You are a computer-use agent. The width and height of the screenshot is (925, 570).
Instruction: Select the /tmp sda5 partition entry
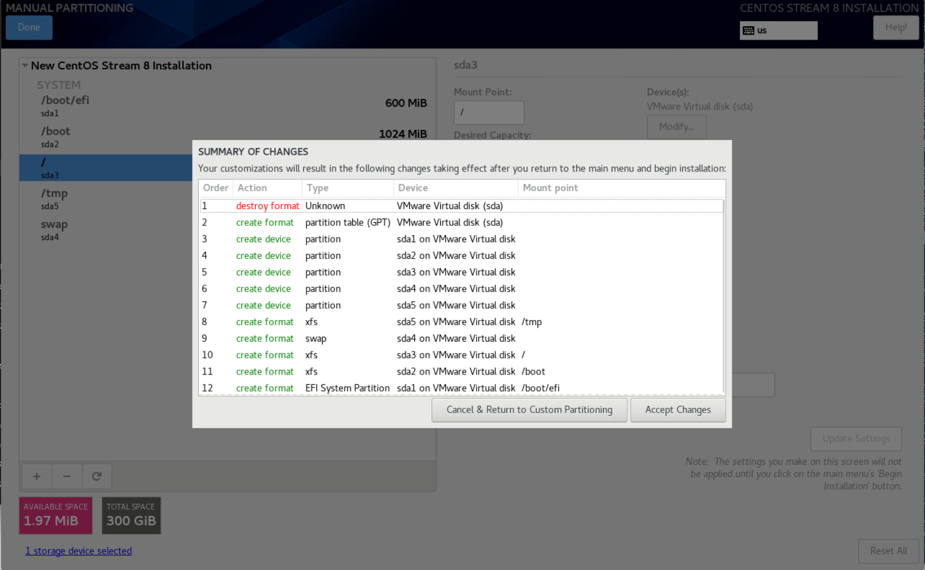pos(106,199)
